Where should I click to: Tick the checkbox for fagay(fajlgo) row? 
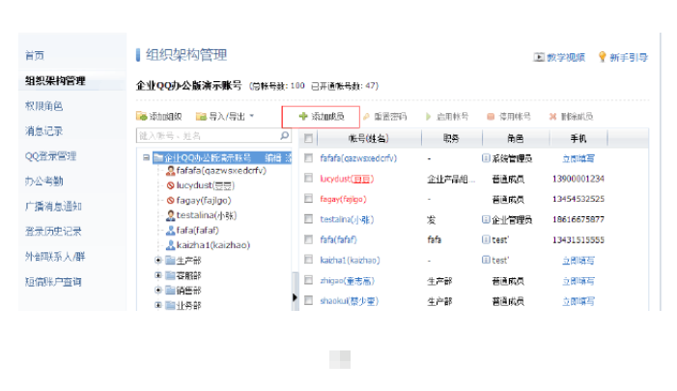pyautogui.click(x=308, y=198)
